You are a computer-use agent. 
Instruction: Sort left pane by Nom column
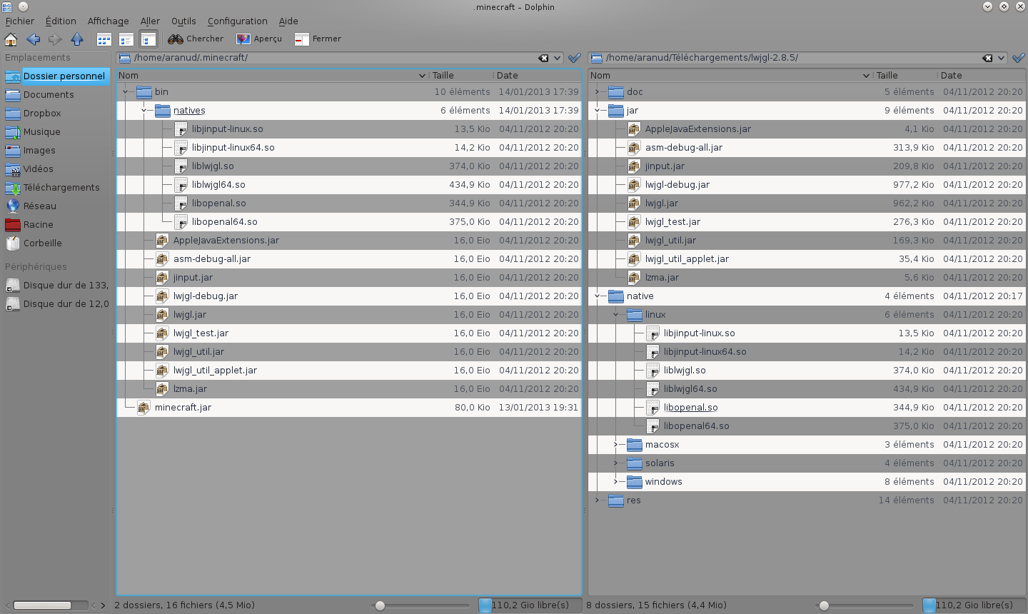[273, 75]
